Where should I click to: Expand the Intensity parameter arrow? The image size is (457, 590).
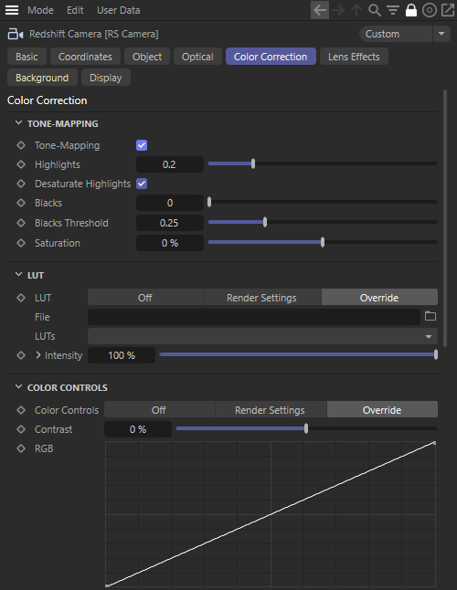(x=38, y=355)
